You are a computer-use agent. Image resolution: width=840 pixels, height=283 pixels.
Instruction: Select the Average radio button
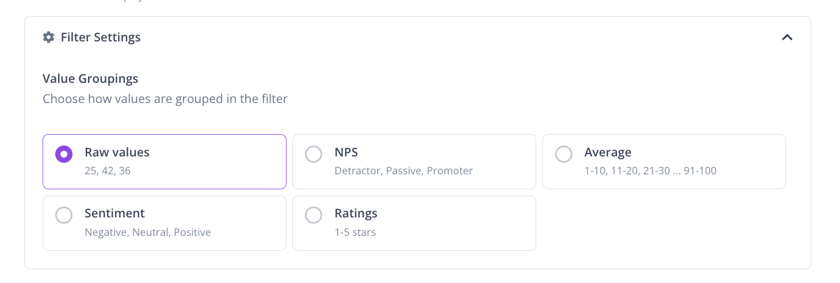click(x=564, y=154)
